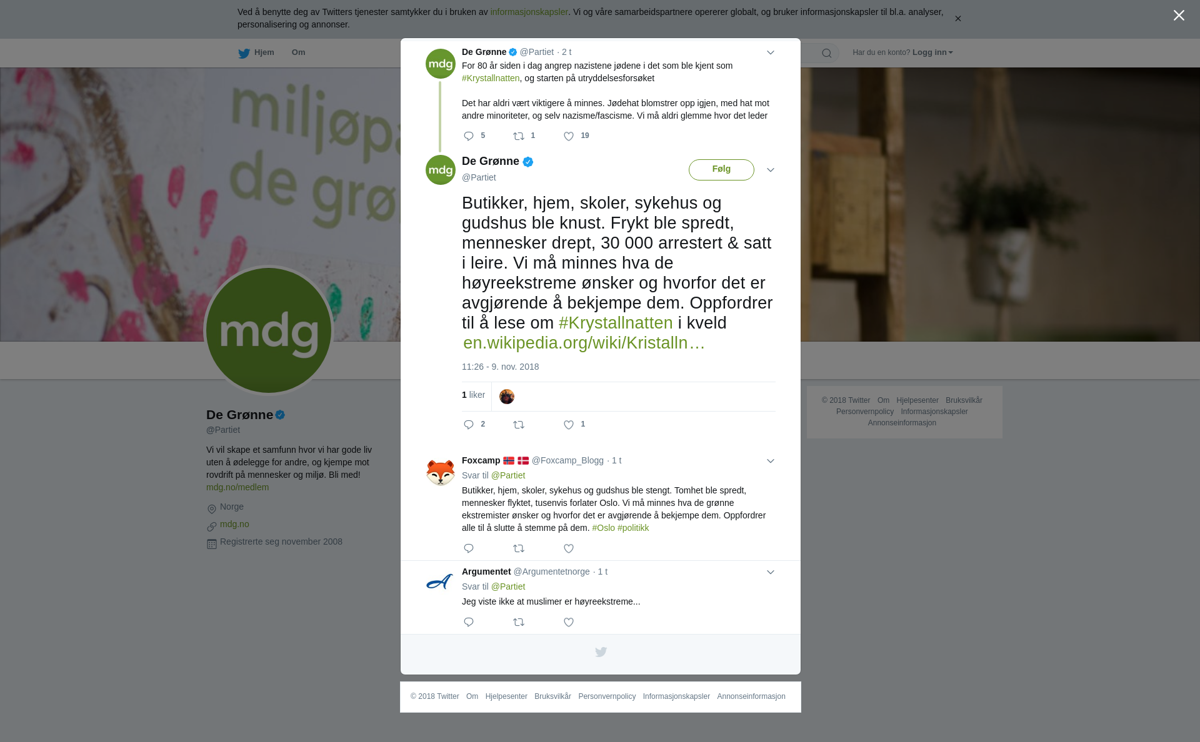Close the tweet overlay dialog
Viewport: 1200px width, 742px height.
pos(1179,16)
